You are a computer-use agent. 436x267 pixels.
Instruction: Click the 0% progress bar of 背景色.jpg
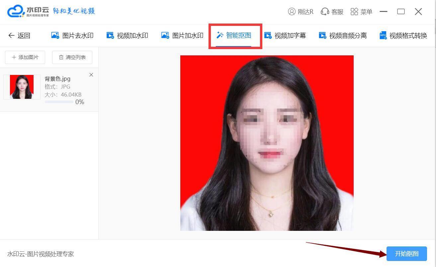(59, 102)
